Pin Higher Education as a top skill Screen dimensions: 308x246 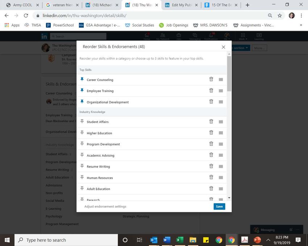pyautogui.click(x=82, y=132)
